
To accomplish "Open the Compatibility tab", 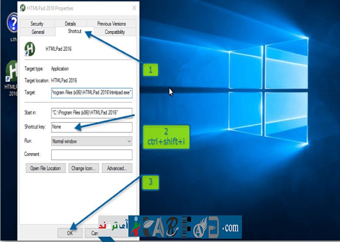I will [115, 32].
